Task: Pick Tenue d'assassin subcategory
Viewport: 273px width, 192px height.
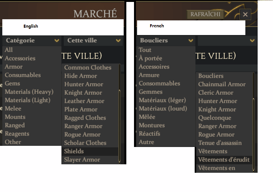Action: coord(220,143)
